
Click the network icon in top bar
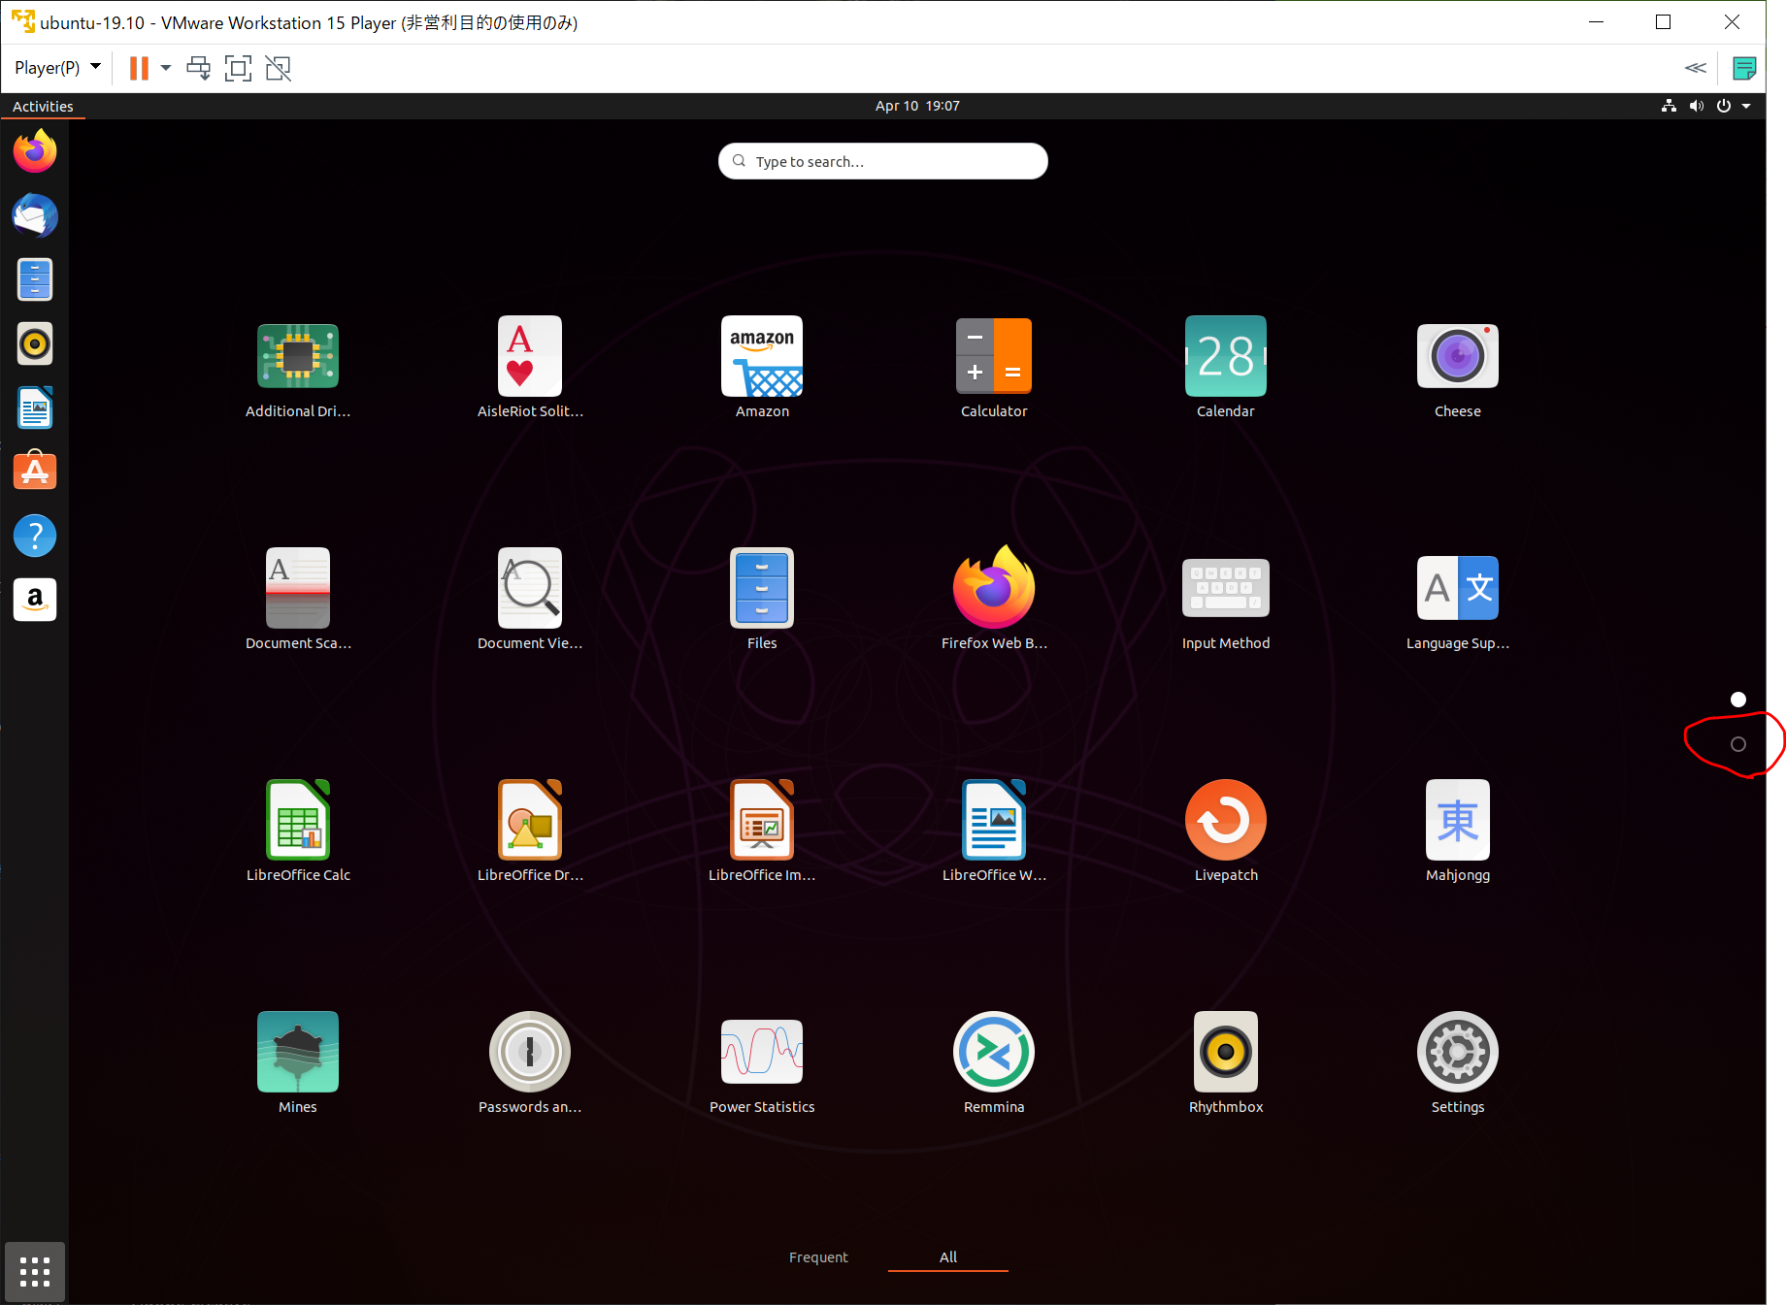click(x=1669, y=106)
